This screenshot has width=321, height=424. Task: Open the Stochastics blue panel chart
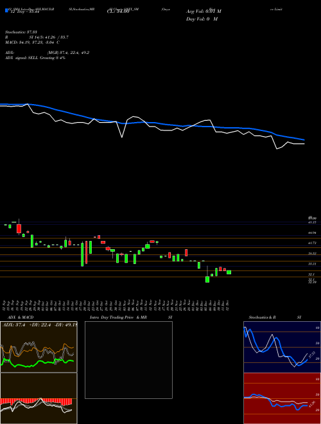tap(282, 347)
